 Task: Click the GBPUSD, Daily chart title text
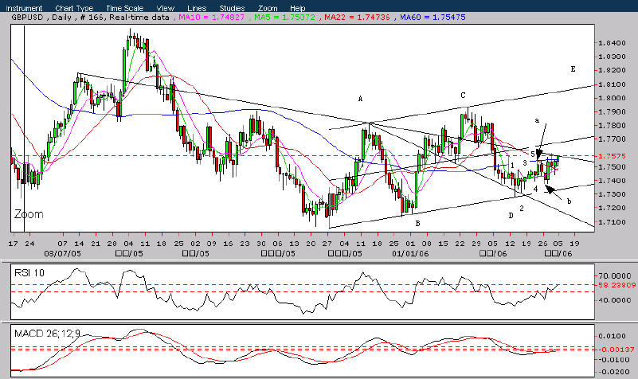(41, 17)
